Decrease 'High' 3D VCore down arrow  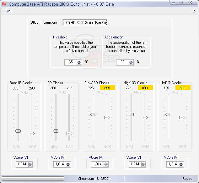click(x=143, y=166)
